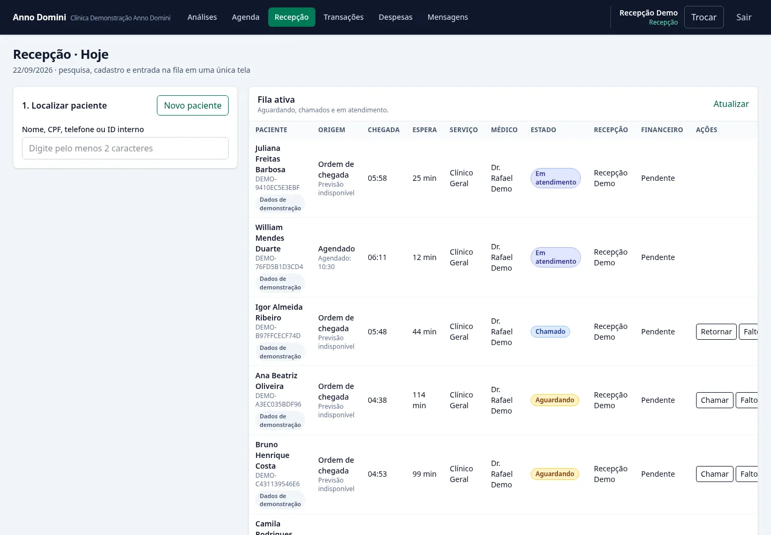
Task: Click the ID DEMO-C431139546E6
Action: pyautogui.click(x=277, y=480)
